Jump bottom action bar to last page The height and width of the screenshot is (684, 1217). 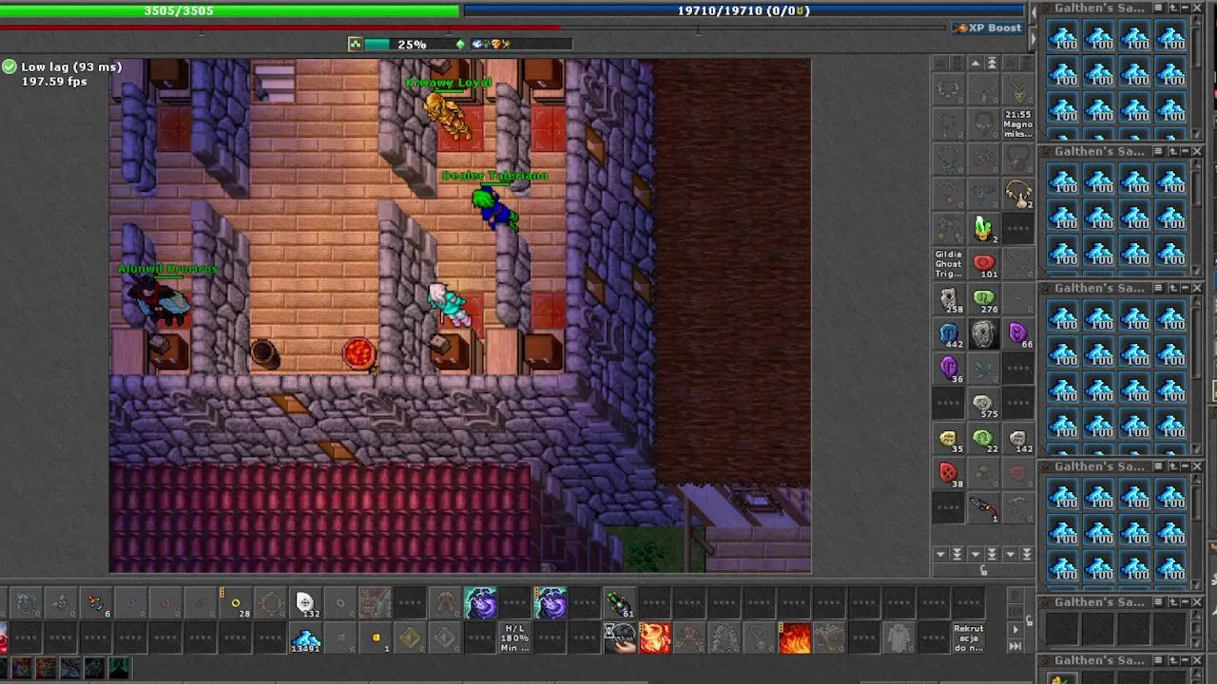pos(1015,646)
